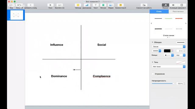Select the Influence text box
This screenshot has width=195, height=109.
coord(57,45)
